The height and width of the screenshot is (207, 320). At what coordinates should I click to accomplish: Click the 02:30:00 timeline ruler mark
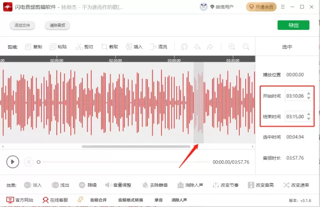(x=115, y=60)
